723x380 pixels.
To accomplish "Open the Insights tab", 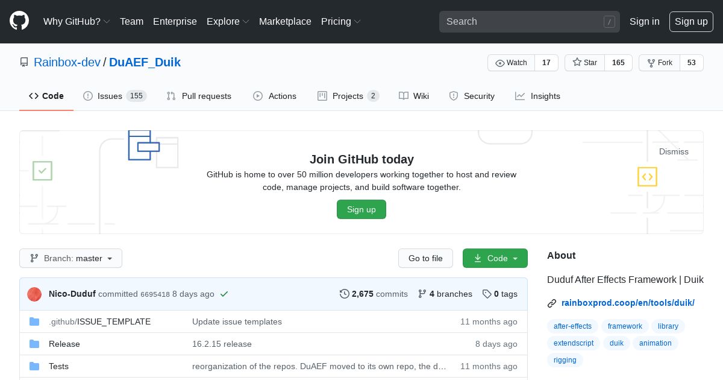I will pyautogui.click(x=537, y=96).
